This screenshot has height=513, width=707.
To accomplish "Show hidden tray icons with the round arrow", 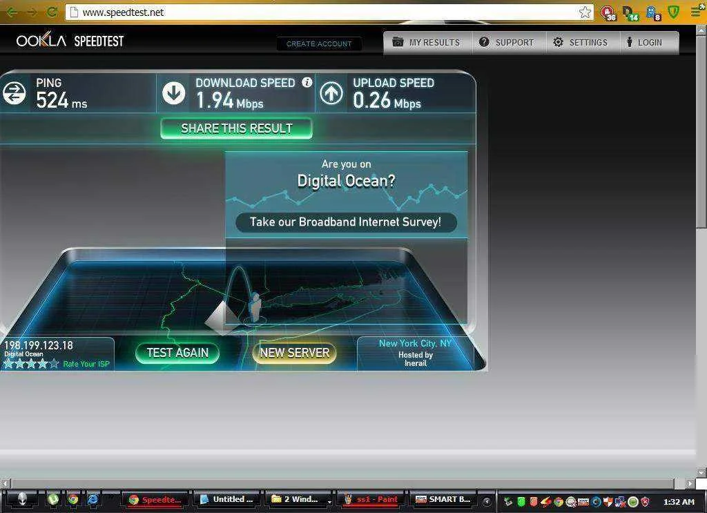I will click(x=487, y=501).
